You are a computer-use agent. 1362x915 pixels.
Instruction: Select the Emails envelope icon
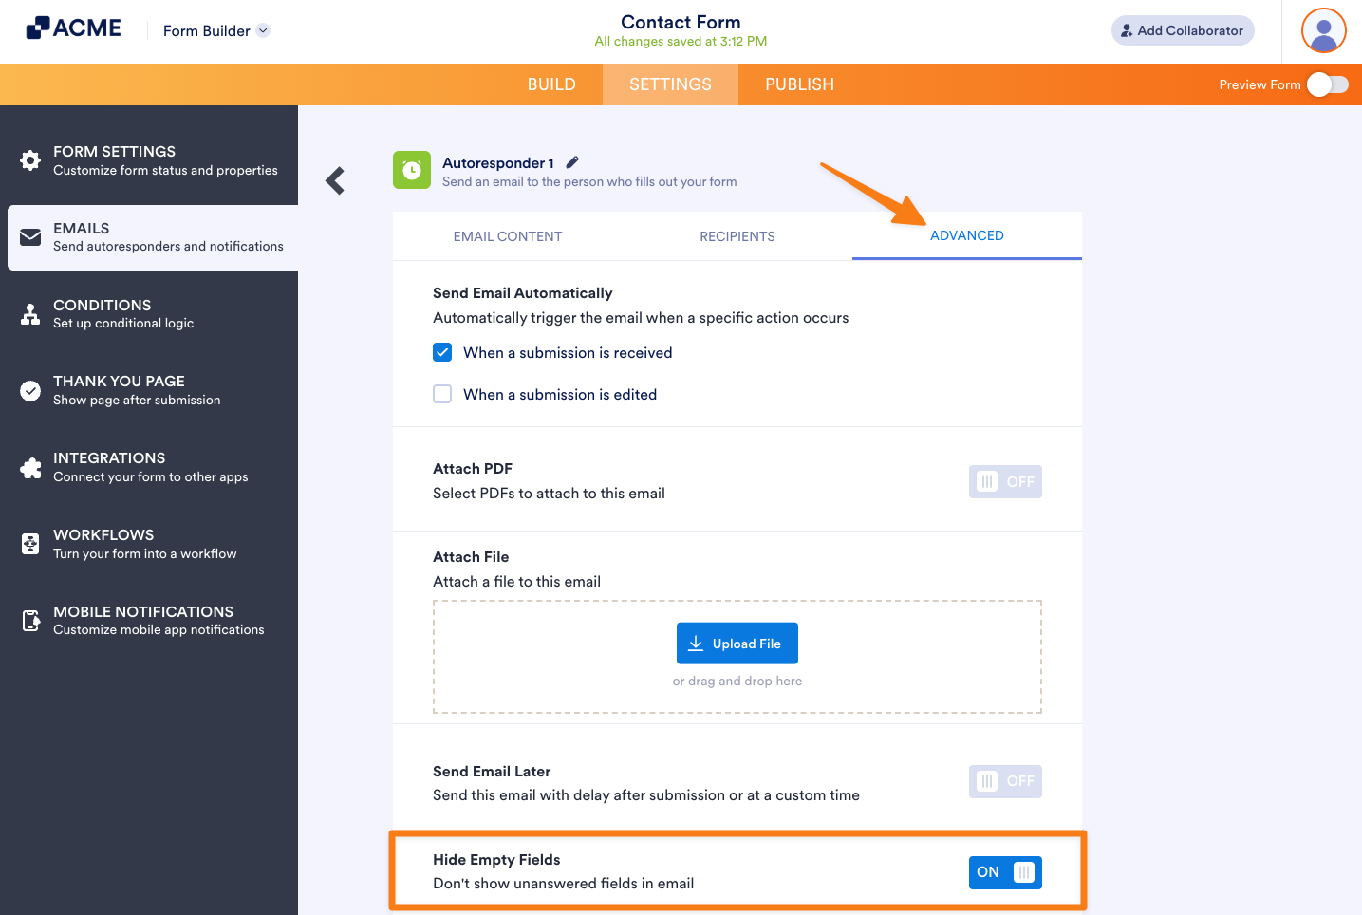pyautogui.click(x=30, y=237)
